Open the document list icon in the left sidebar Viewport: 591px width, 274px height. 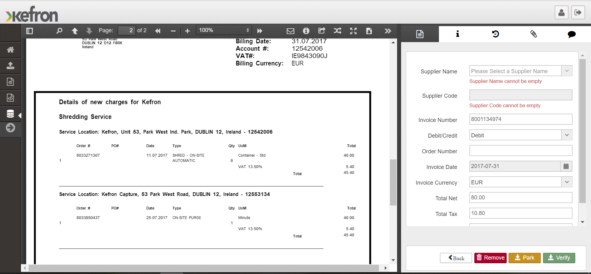(10, 82)
